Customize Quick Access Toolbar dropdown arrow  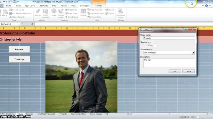pyautogui.click(x=18, y=2)
